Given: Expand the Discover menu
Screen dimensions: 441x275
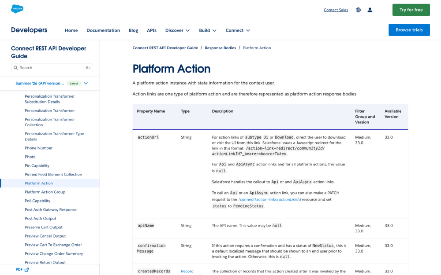Looking at the screenshot, I should point(177,30).
